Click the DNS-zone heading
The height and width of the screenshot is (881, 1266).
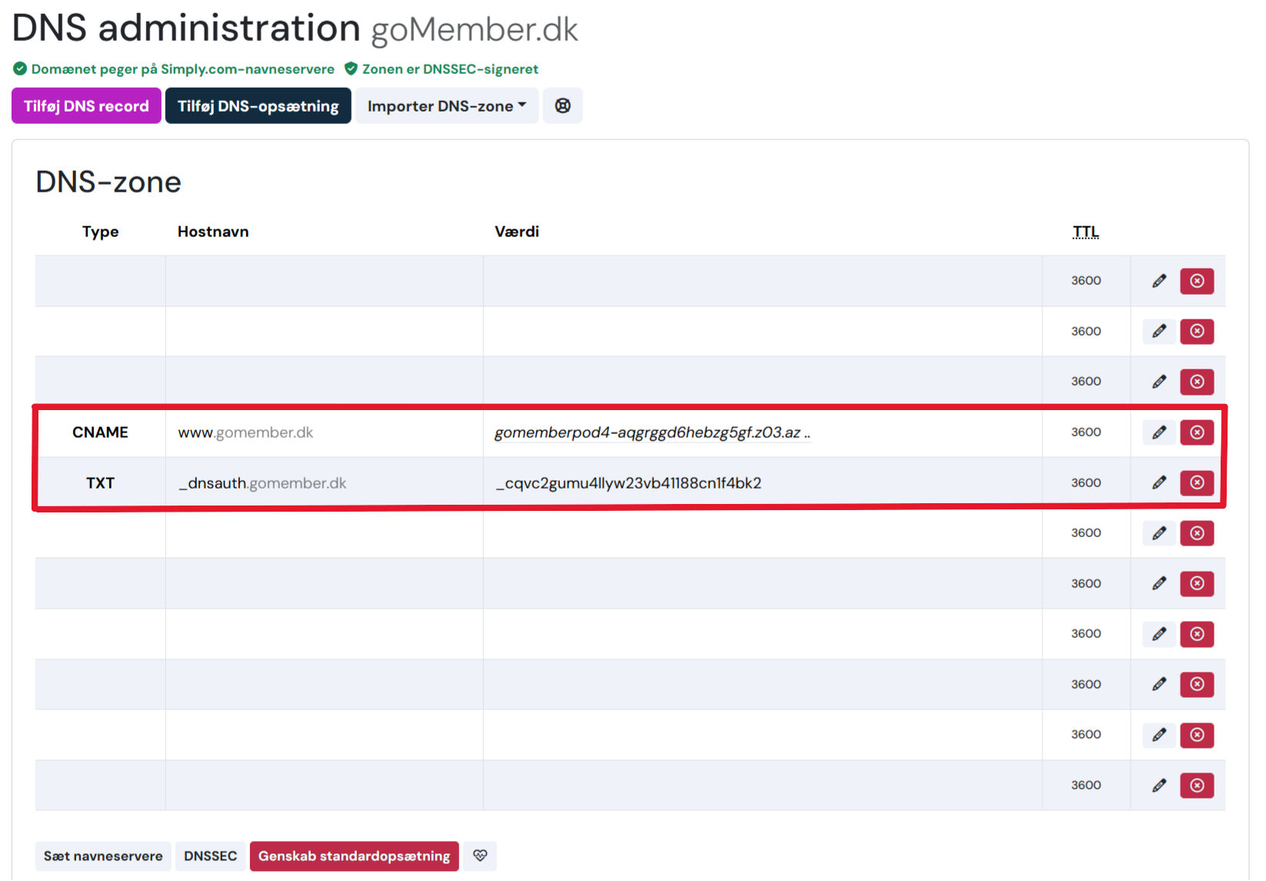coord(108,182)
